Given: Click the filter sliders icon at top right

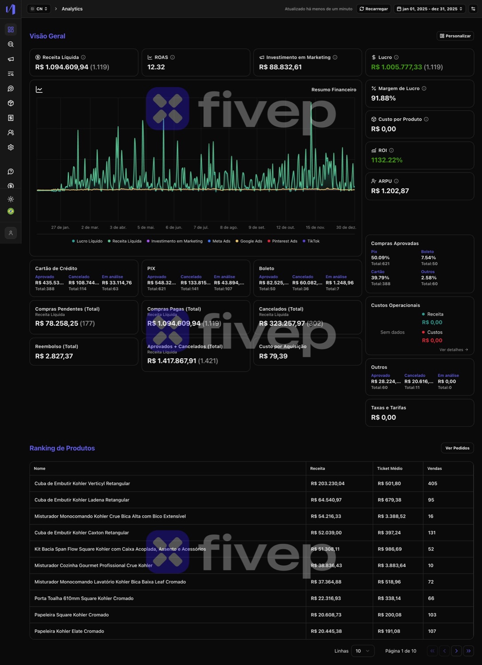Looking at the screenshot, I should [x=473, y=9].
